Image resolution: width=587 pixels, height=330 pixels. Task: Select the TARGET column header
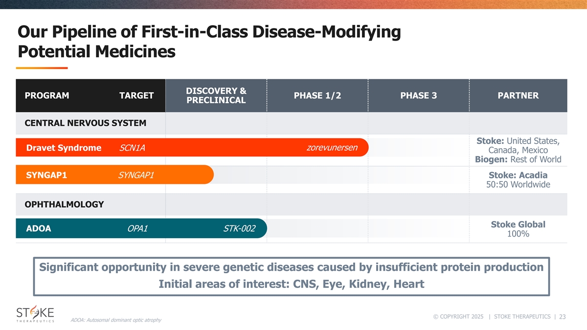(136, 96)
